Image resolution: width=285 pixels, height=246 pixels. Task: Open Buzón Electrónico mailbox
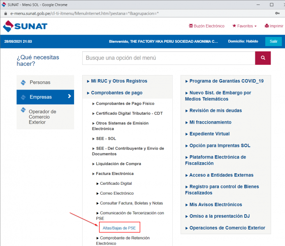[x=206, y=26]
